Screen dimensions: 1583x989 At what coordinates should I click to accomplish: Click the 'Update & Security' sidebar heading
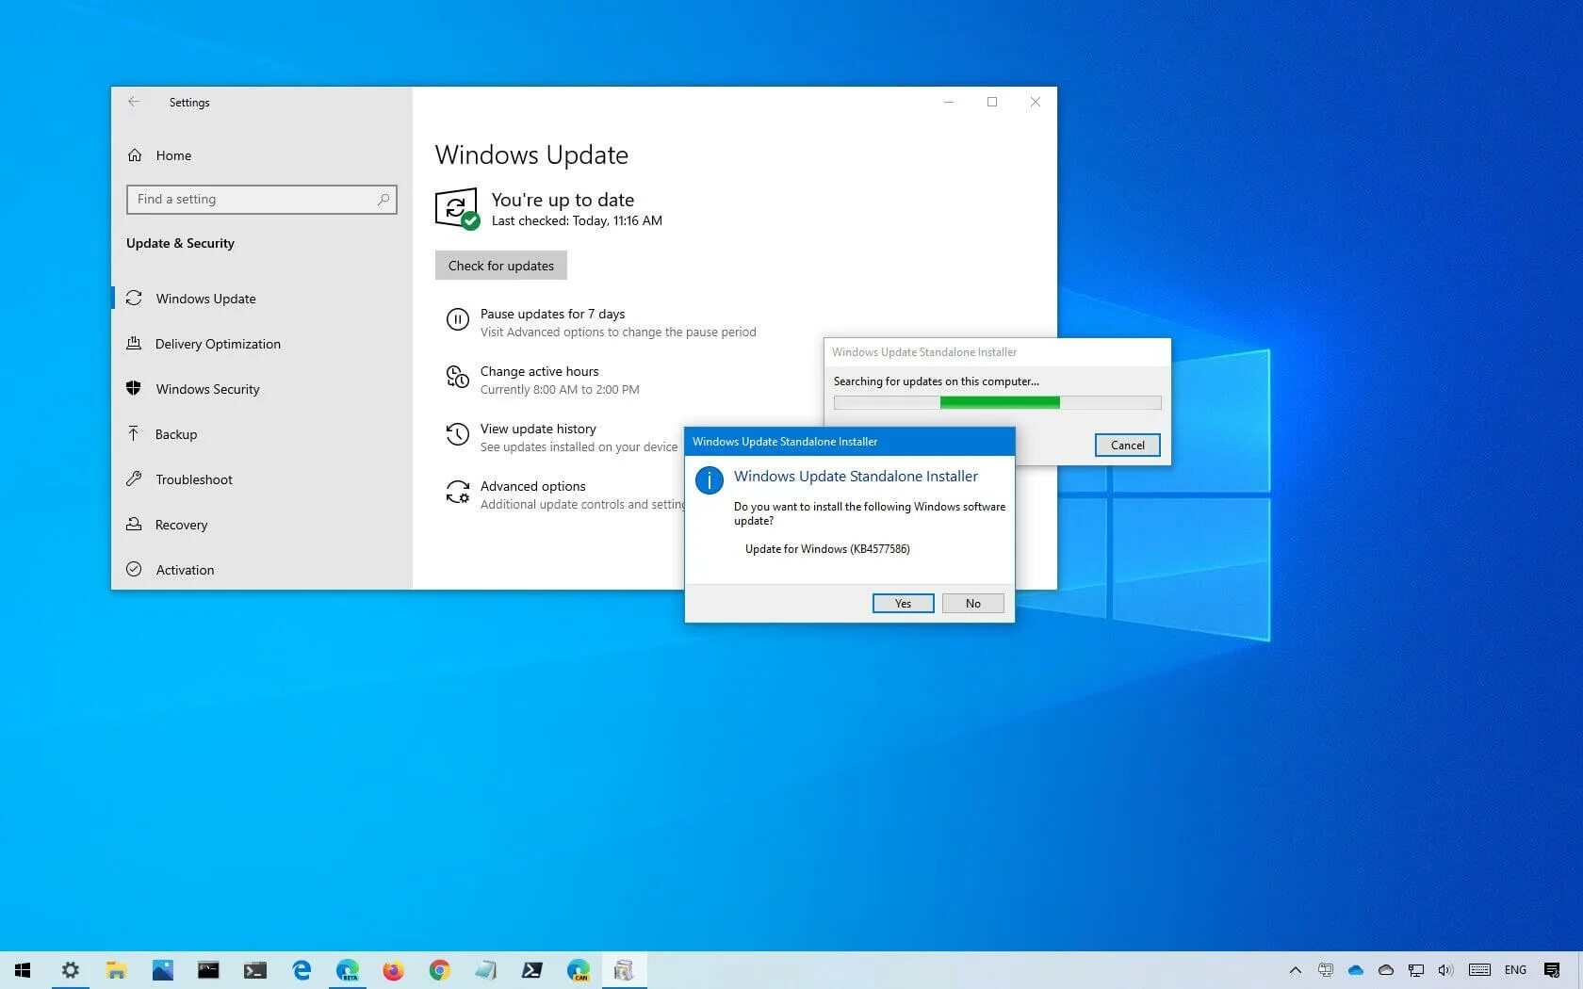(180, 243)
